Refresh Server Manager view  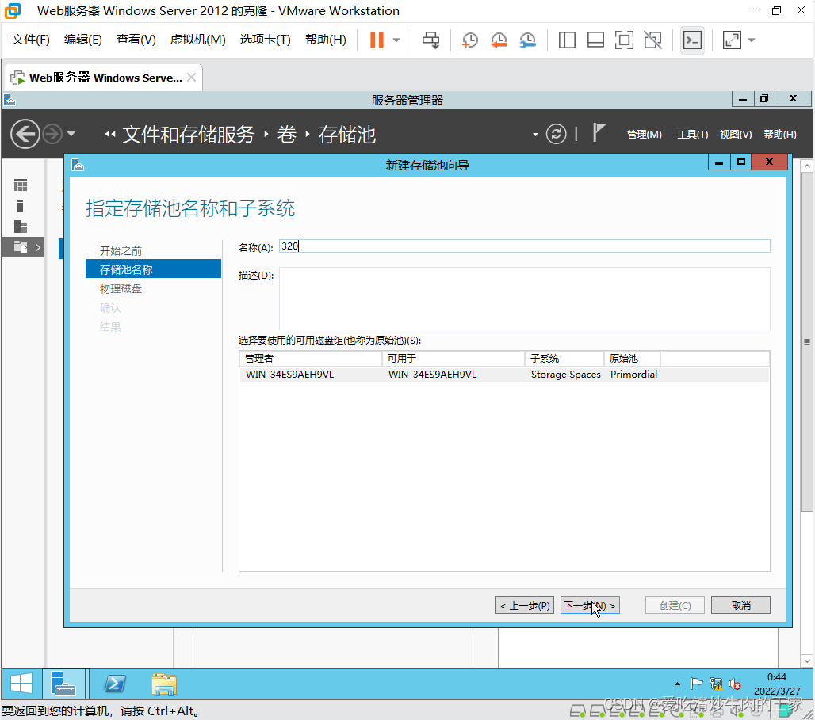[x=557, y=134]
